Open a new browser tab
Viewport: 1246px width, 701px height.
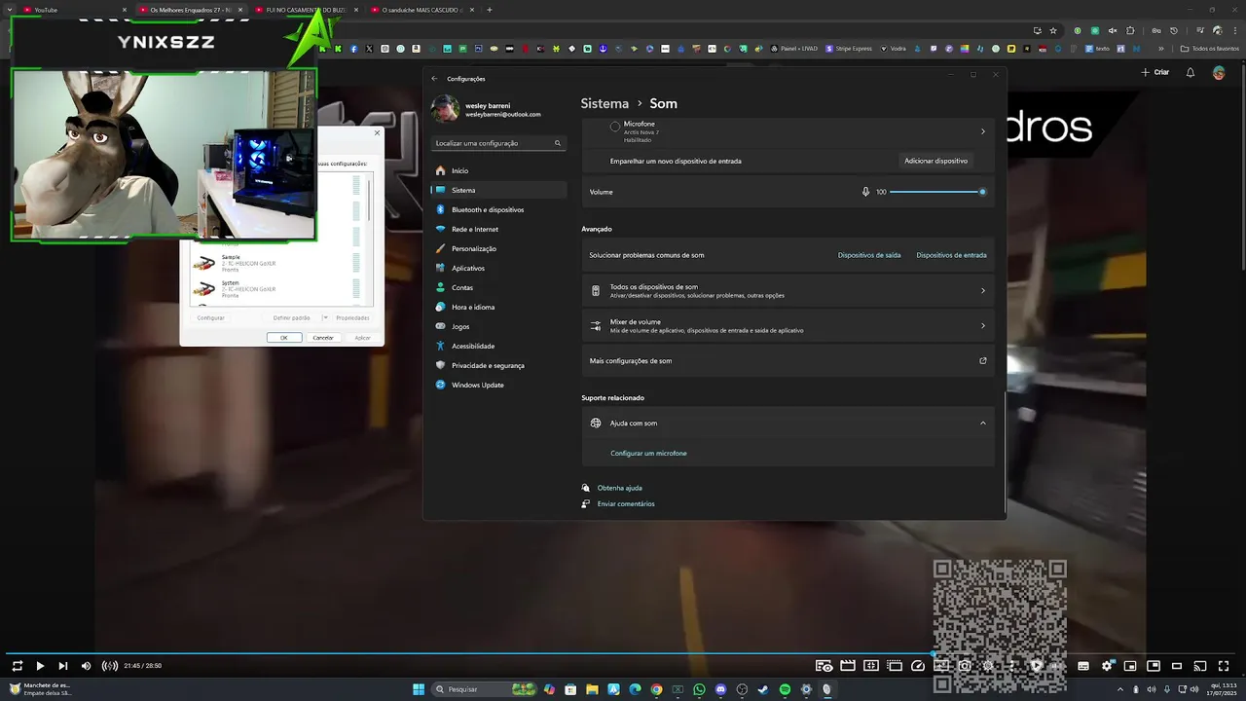coord(489,10)
